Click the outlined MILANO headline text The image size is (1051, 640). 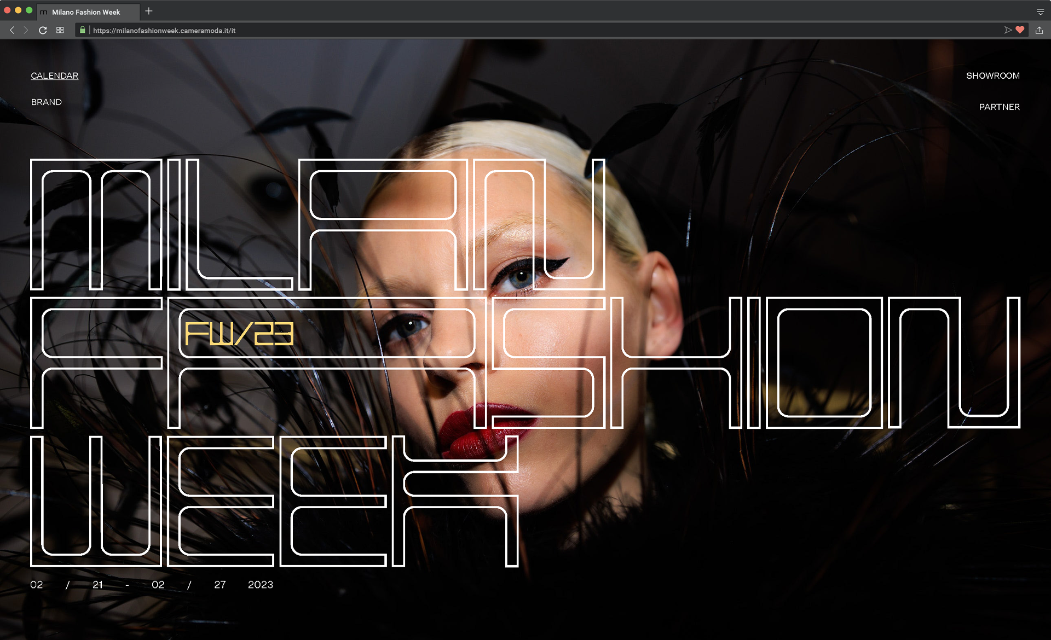point(317,224)
